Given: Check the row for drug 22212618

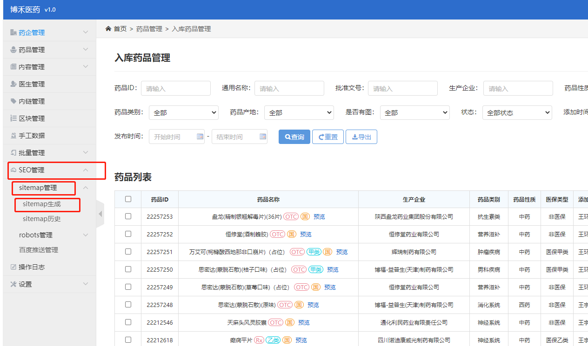Looking at the screenshot, I should pyautogui.click(x=128, y=339).
